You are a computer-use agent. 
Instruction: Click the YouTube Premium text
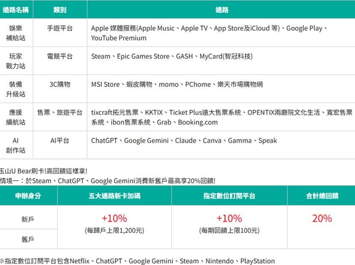pos(118,38)
